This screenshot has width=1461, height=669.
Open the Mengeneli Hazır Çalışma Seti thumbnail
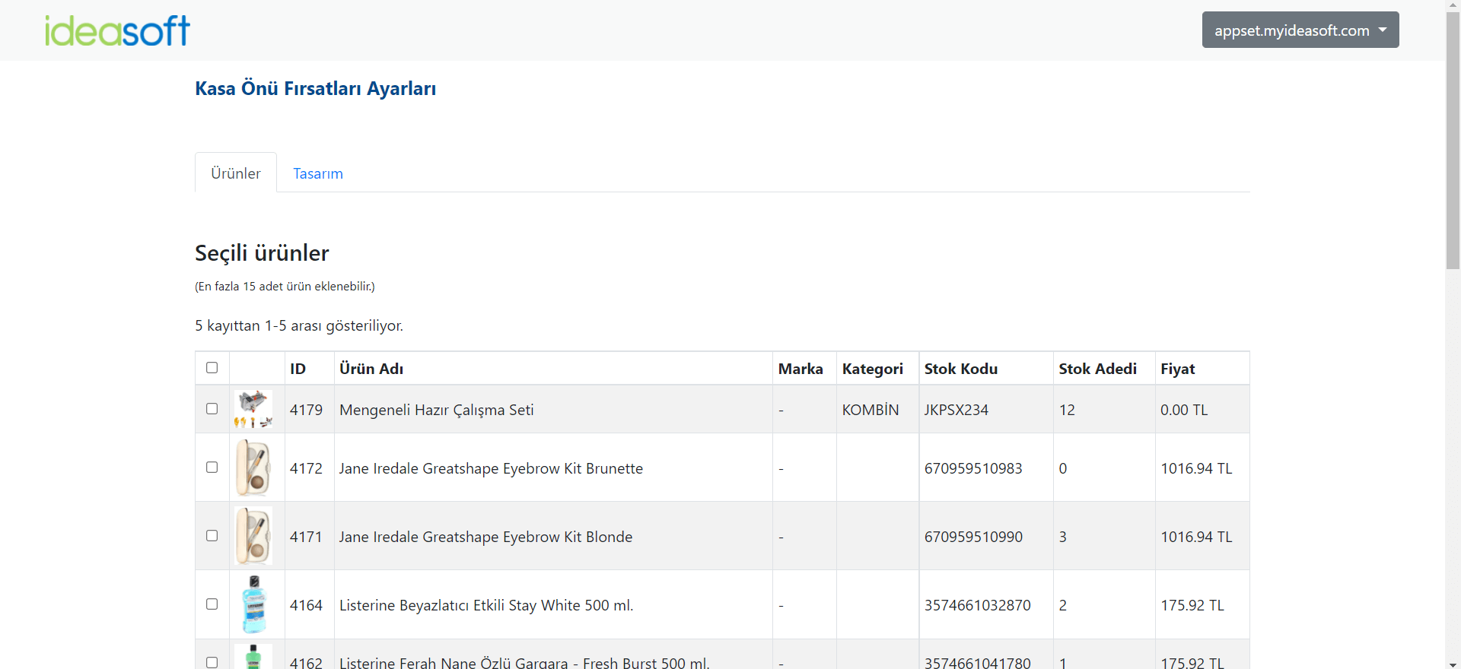pyautogui.click(x=253, y=409)
